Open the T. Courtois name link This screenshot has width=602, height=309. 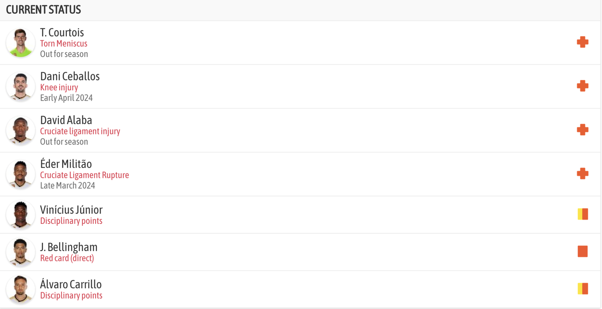[62, 32]
